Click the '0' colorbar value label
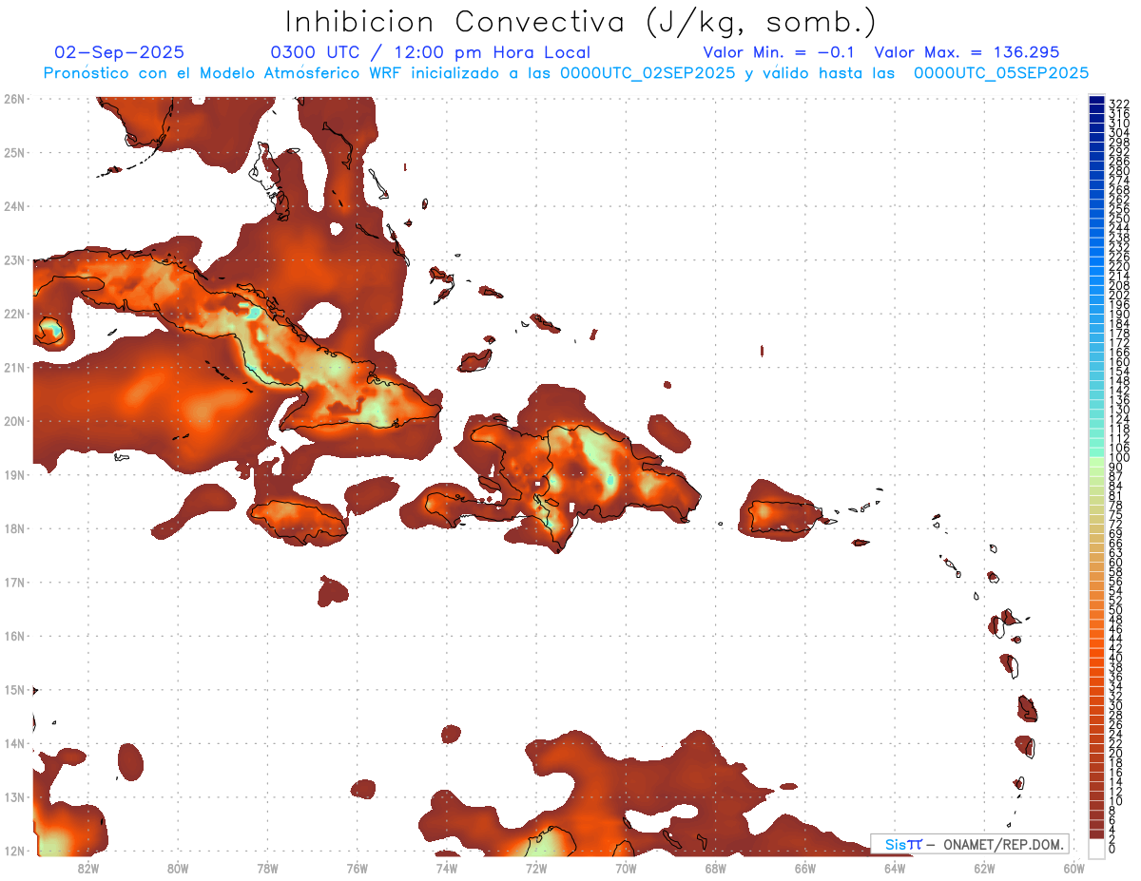The image size is (1141, 881). pyautogui.click(x=1113, y=848)
